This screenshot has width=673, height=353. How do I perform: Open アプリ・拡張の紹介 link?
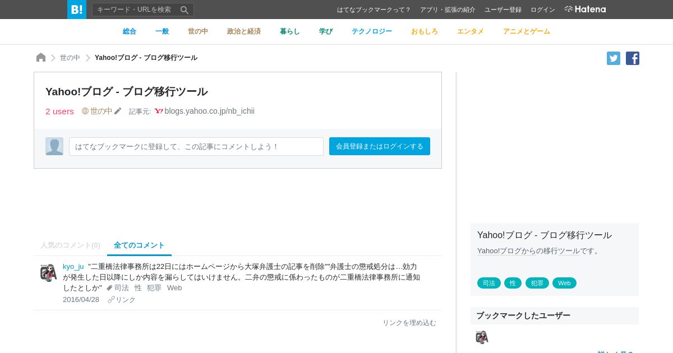[448, 10]
